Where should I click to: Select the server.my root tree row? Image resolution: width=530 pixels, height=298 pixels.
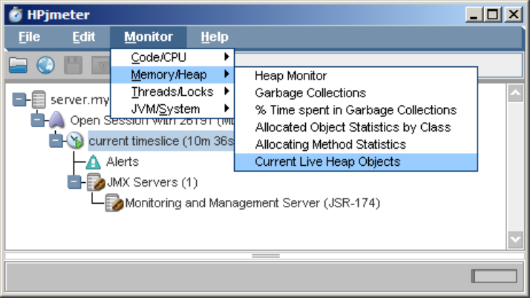tap(79, 100)
